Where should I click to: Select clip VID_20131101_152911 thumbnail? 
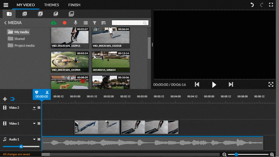click(x=70, y=38)
